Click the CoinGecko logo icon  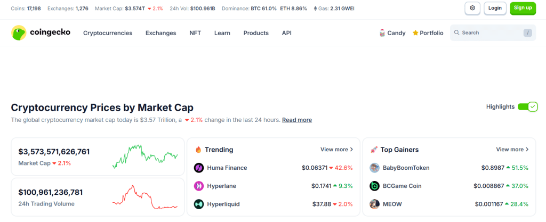19,33
